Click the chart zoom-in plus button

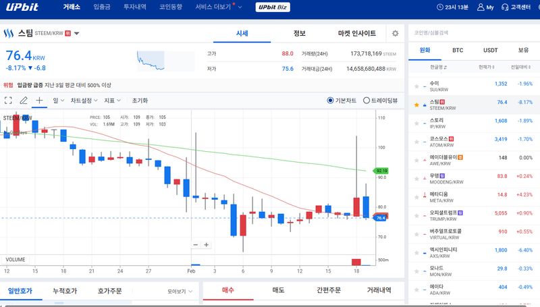pyautogui.click(x=207, y=245)
